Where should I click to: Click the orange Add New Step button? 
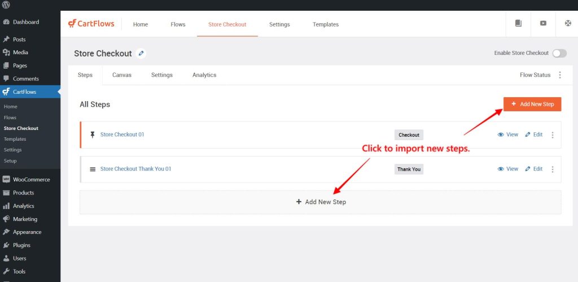click(532, 104)
